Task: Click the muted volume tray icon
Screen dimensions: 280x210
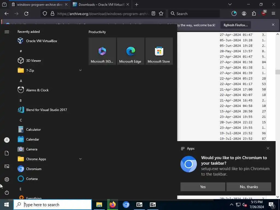Action: tap(244, 205)
